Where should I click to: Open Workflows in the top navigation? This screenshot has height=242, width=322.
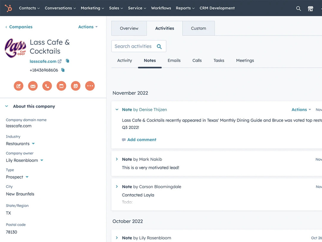[161, 8]
